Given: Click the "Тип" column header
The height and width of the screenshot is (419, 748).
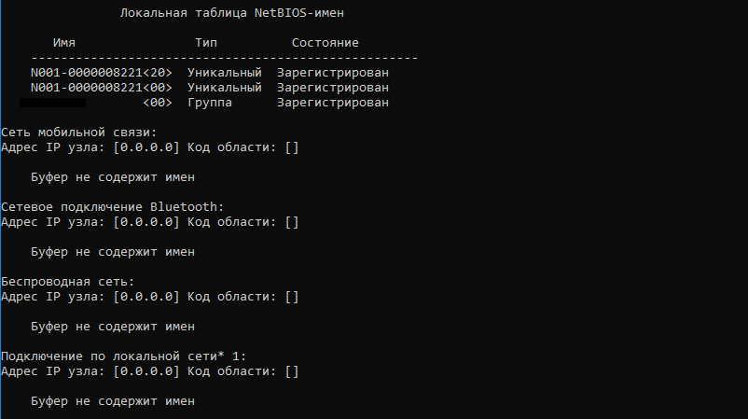Looking at the screenshot, I should coord(206,43).
